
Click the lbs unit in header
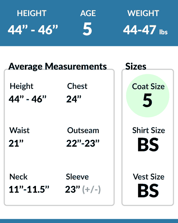[163, 32]
